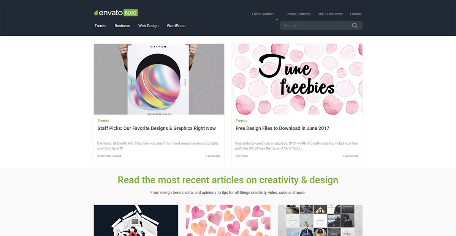The height and width of the screenshot is (236, 456).
Task: Read Staff Picks: Our Favorite Designs article
Action: pyautogui.click(x=157, y=128)
